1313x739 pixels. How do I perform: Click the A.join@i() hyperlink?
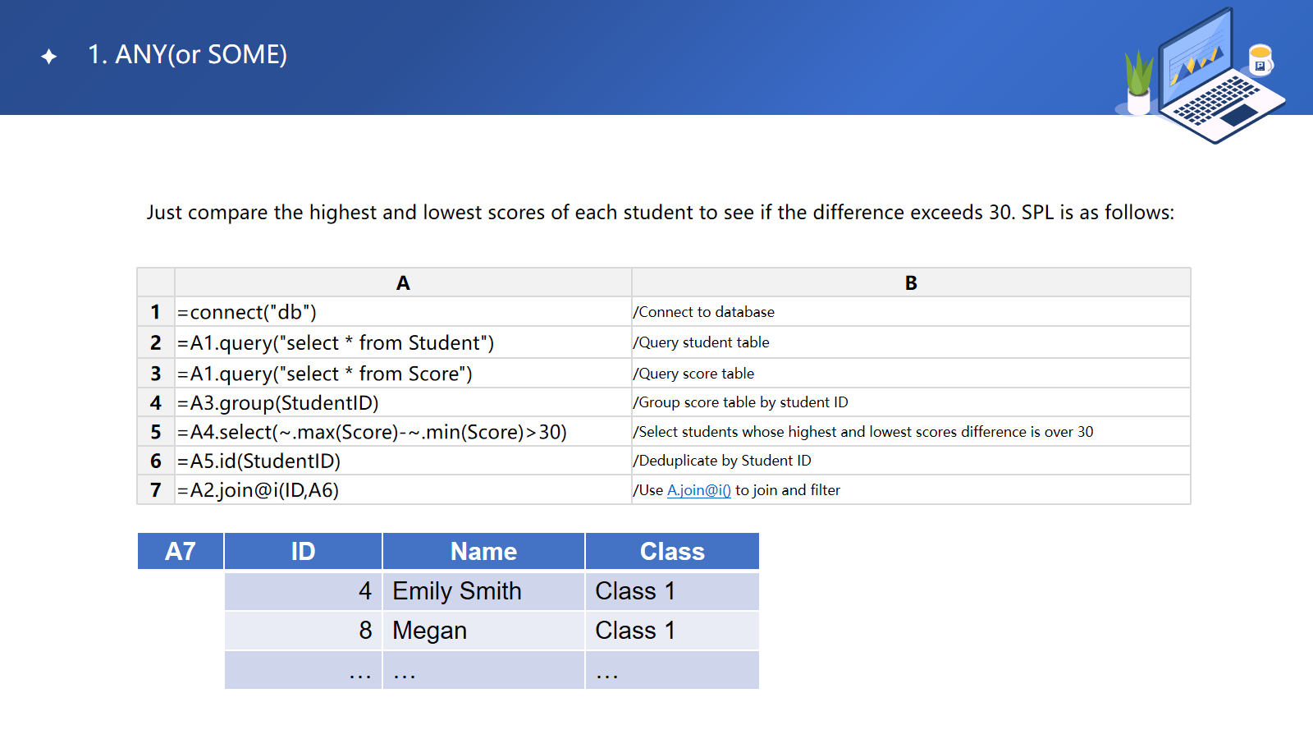coord(698,490)
